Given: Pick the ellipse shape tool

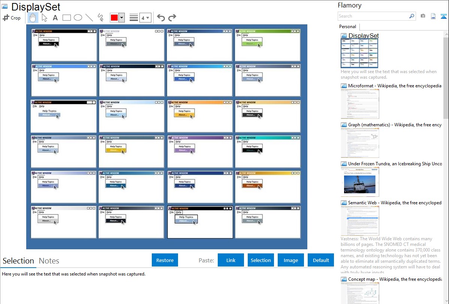Looking at the screenshot, I should pyautogui.click(x=78, y=18).
